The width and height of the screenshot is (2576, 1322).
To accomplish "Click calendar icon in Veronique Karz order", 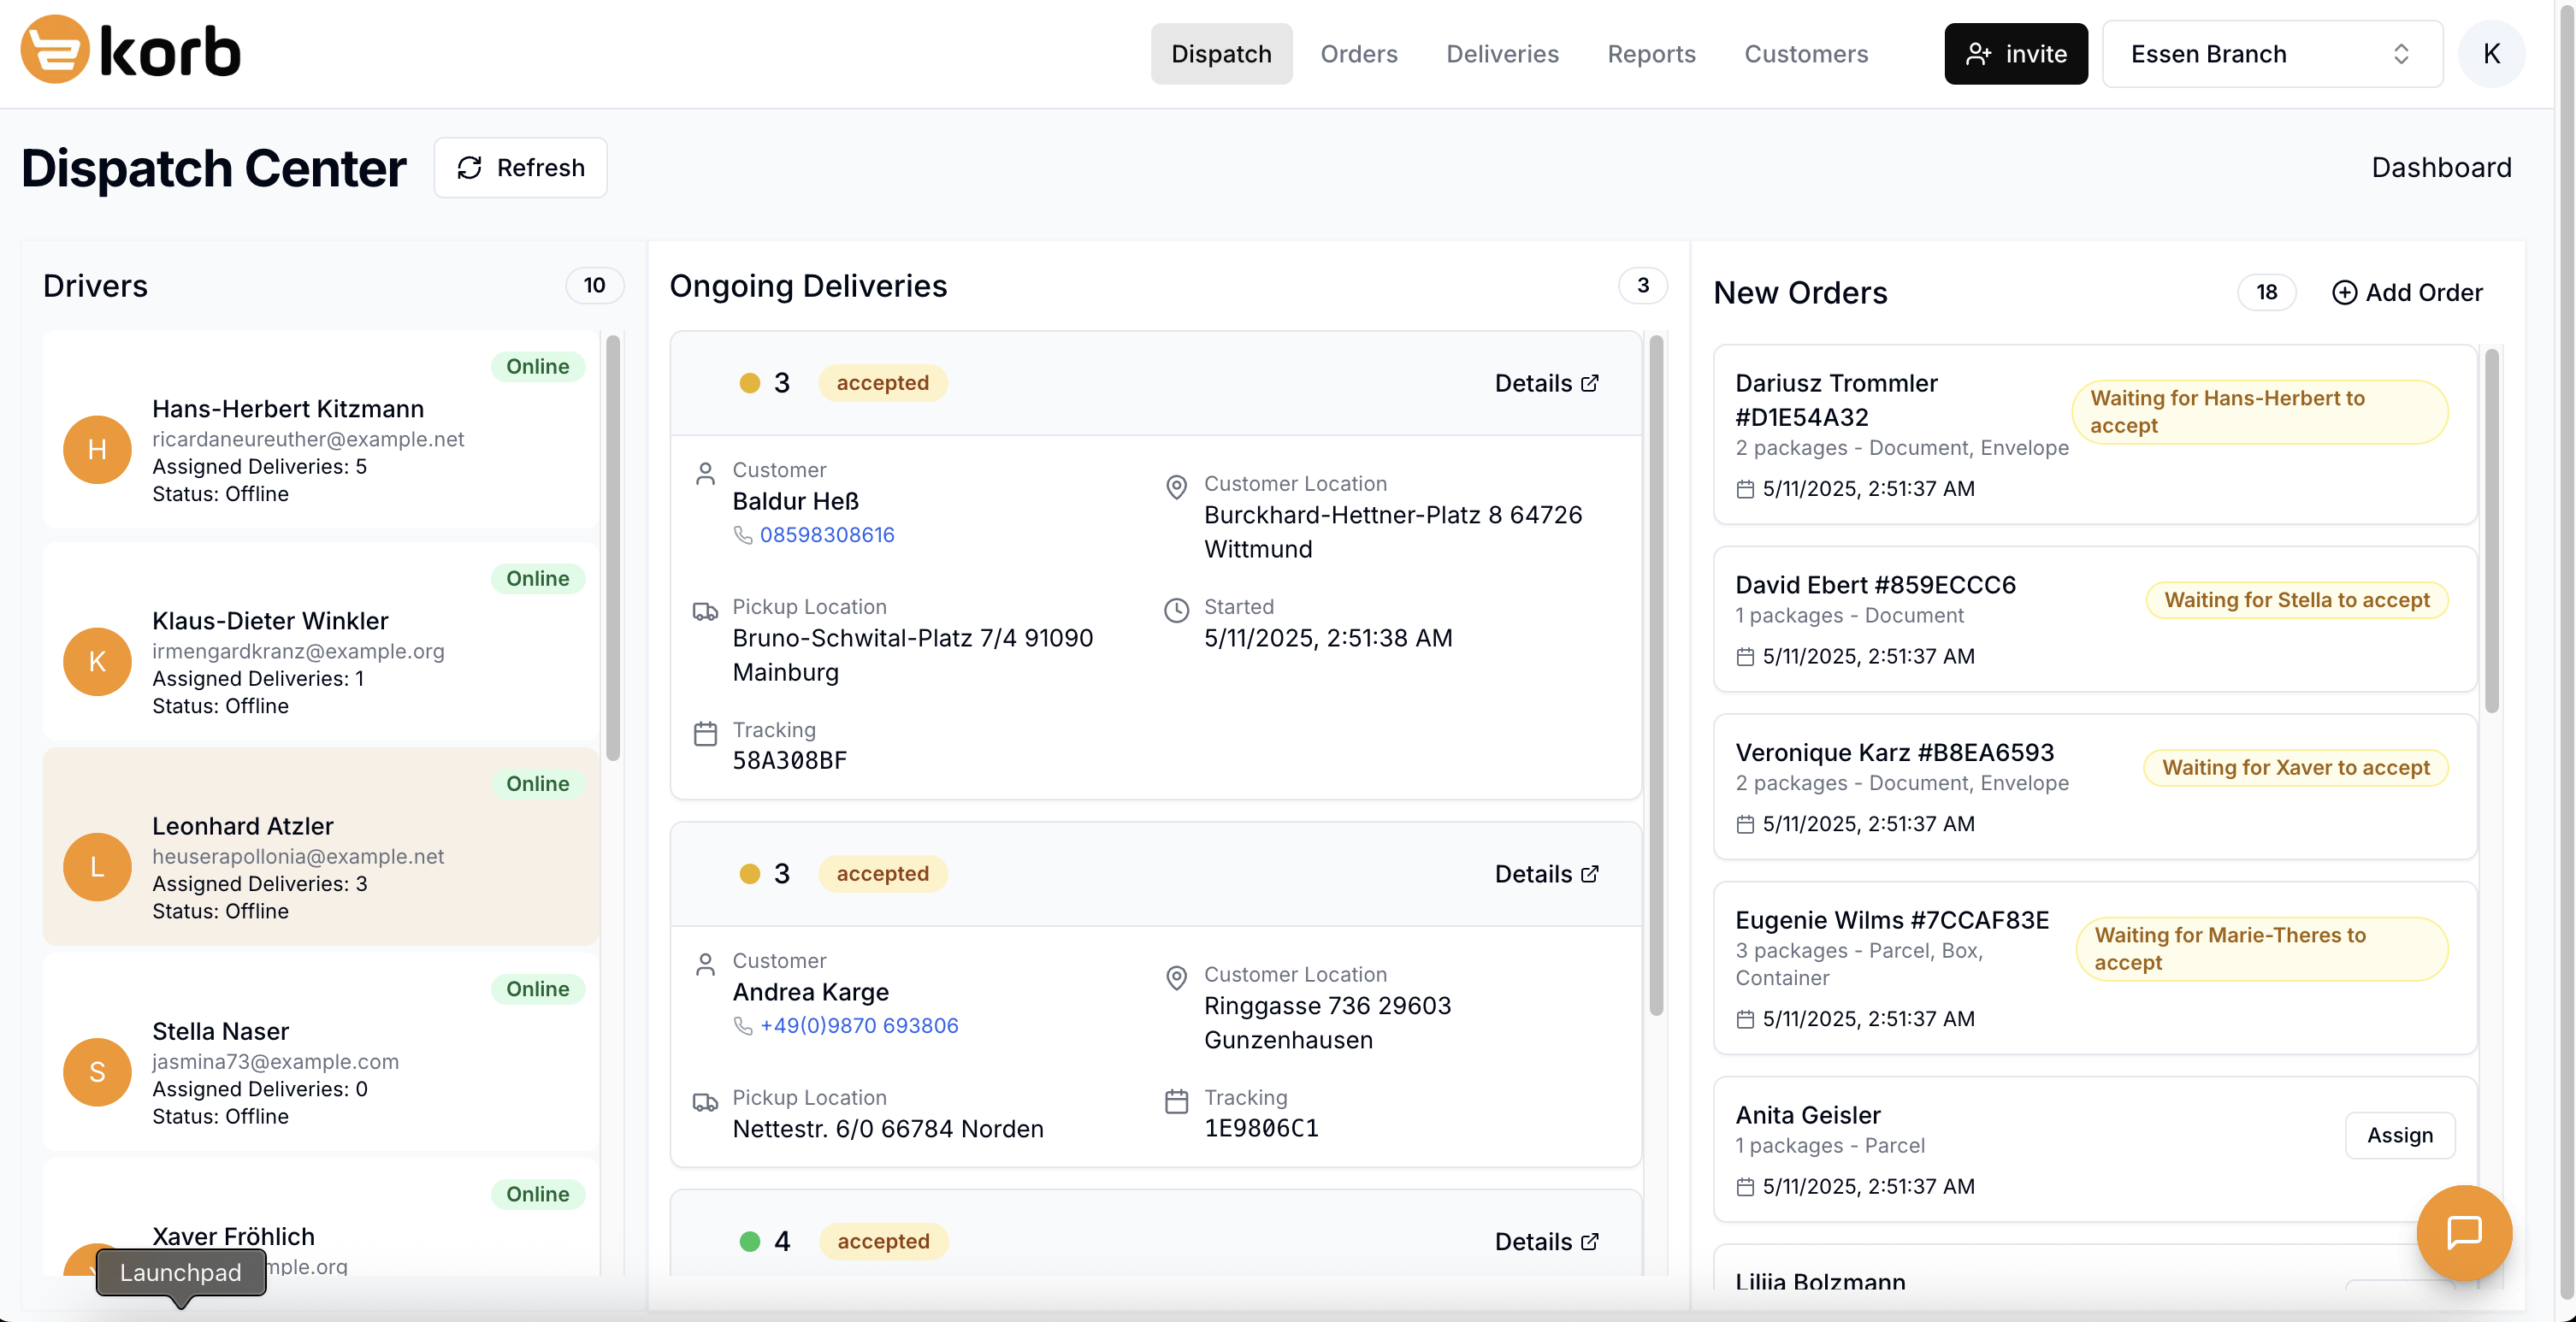I will (1745, 824).
